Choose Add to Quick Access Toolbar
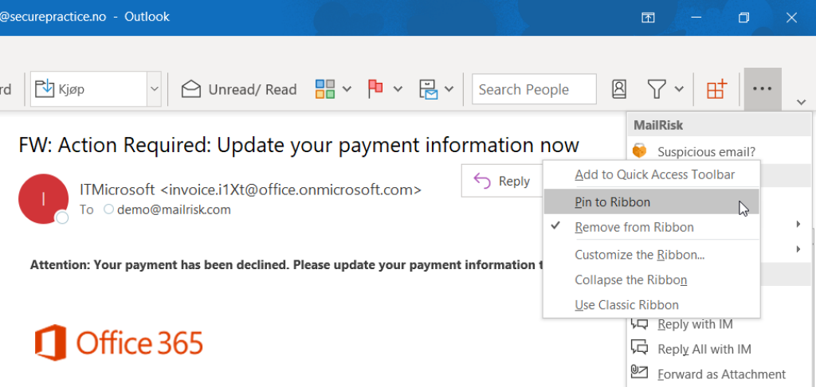 click(654, 174)
